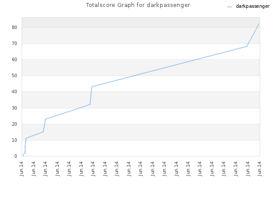Click the y-axis label 60
The image size is (277, 208).
[x=14, y=60]
